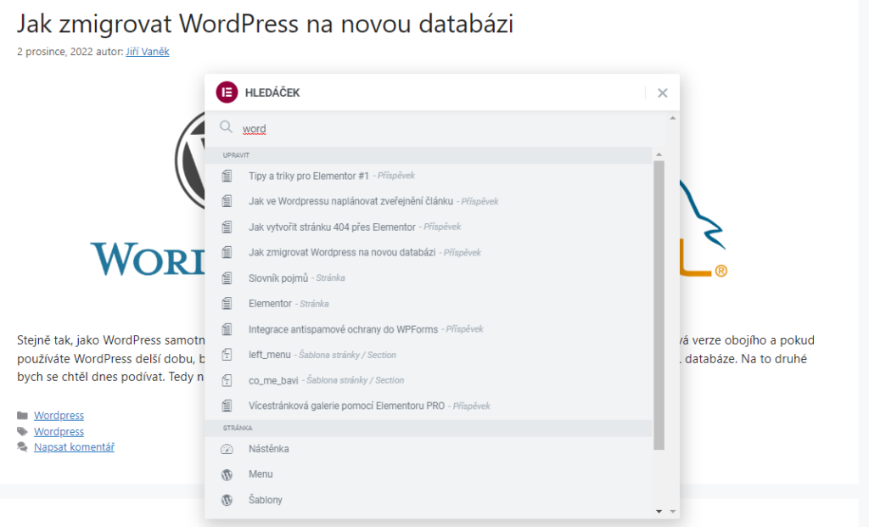
Task: Click the page icon next to 'Elementor - Stránka'
Action: coord(227,304)
